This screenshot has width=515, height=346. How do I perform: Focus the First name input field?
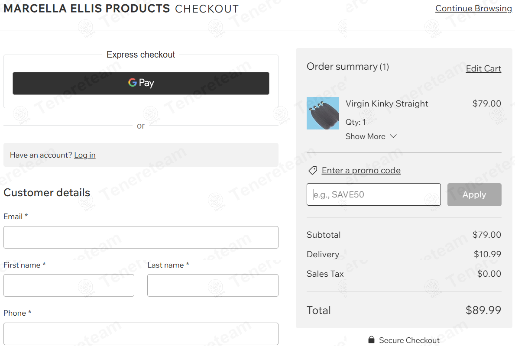point(69,286)
